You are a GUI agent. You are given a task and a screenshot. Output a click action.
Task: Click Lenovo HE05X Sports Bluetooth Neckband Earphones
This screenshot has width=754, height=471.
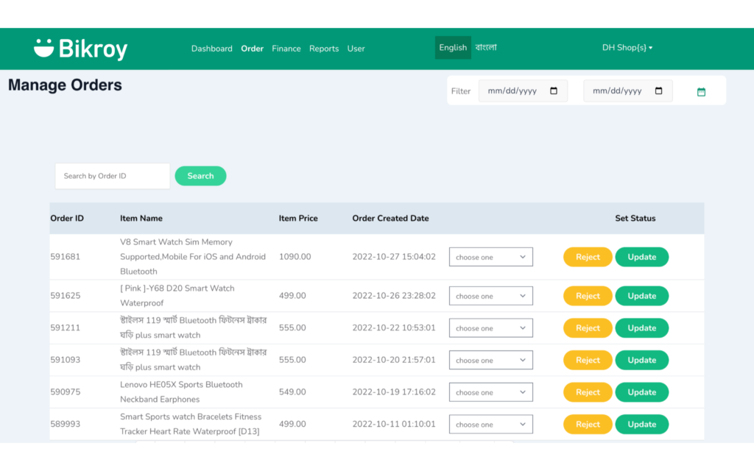point(181,393)
